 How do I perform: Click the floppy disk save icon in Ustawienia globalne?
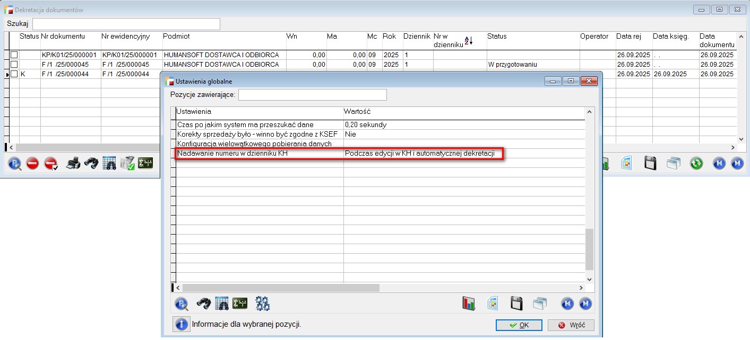[x=516, y=303]
